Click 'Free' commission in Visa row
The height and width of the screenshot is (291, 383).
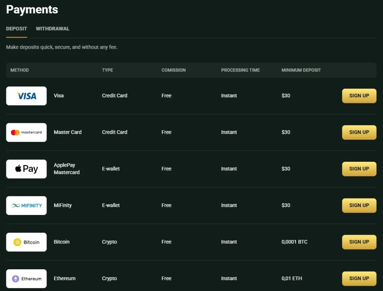pos(166,96)
